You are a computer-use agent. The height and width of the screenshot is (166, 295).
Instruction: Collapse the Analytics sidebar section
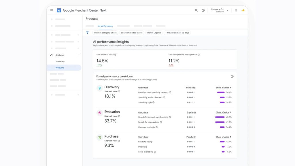point(78,55)
